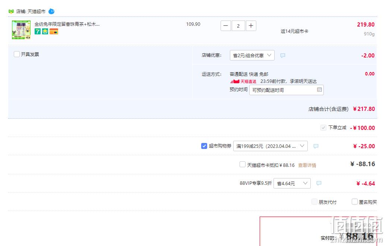Click the orange credit card badge icon
The width and height of the screenshot is (386, 246).
click(54, 31)
